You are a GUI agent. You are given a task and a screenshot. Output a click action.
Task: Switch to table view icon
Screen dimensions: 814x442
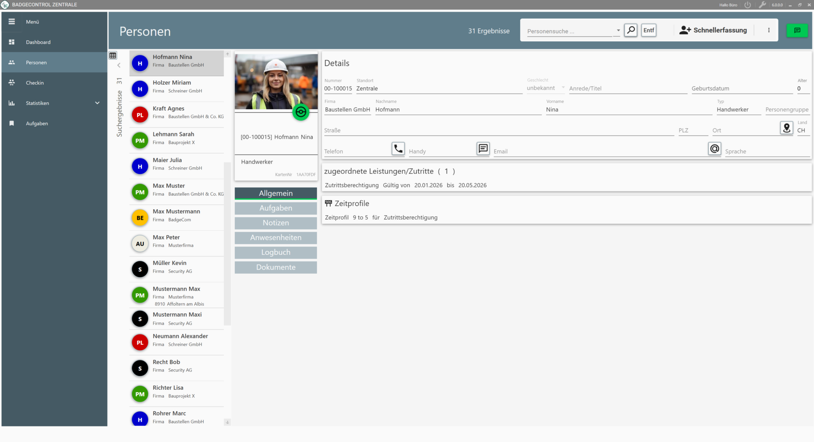click(113, 56)
